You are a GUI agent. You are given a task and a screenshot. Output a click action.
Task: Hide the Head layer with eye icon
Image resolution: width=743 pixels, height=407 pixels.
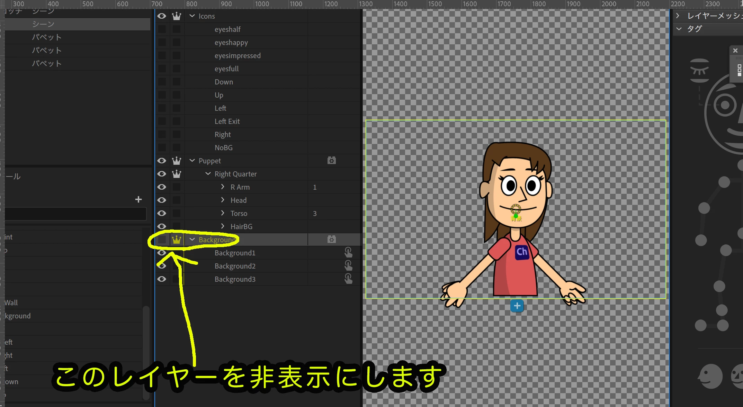pyautogui.click(x=162, y=200)
